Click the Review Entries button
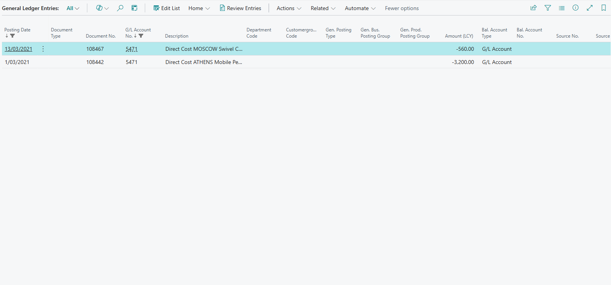Screen dimensions: 611x285 click(240, 8)
